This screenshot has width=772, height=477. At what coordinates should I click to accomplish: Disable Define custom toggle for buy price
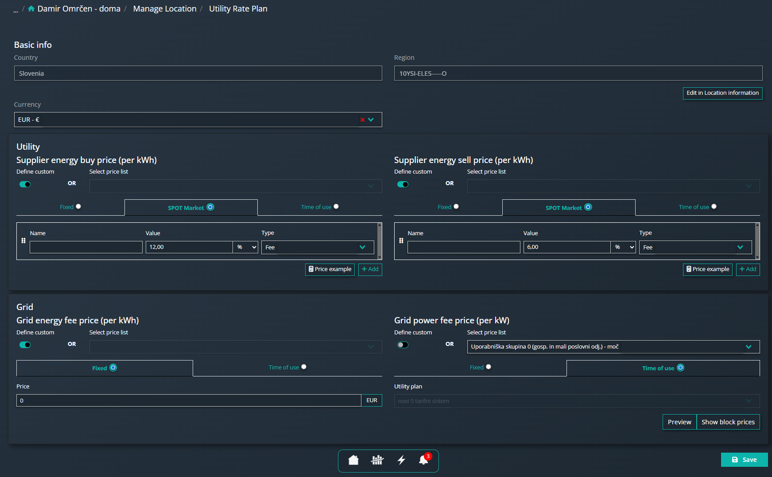pos(25,184)
